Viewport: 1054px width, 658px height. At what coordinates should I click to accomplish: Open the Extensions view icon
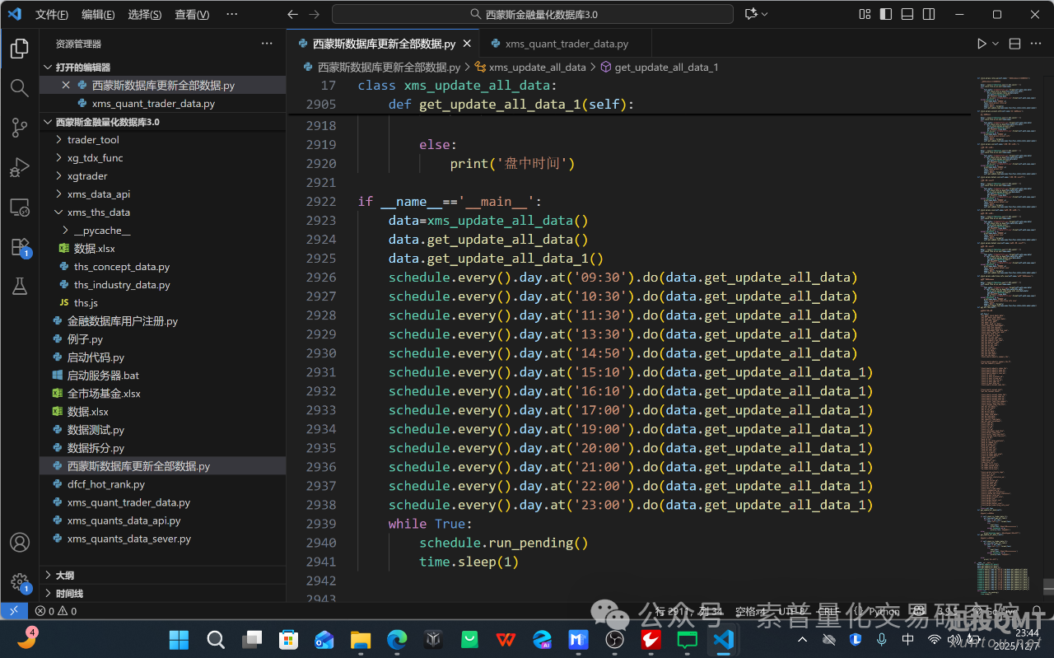point(19,247)
